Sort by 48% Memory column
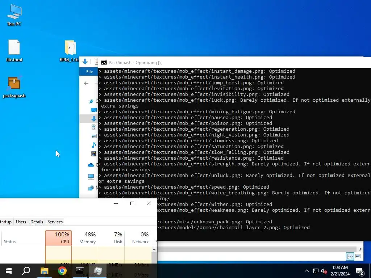 tap(85, 238)
